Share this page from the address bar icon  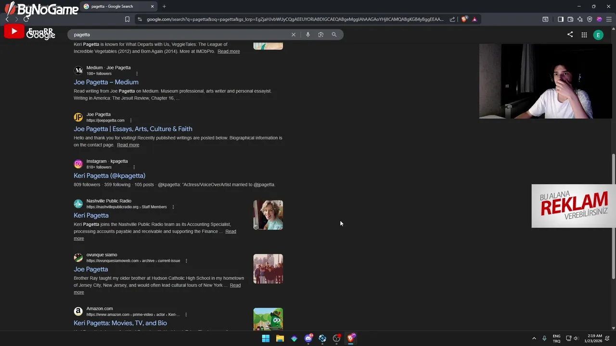click(x=452, y=19)
